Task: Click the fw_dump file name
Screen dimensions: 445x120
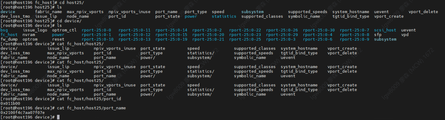Action: 9,39
